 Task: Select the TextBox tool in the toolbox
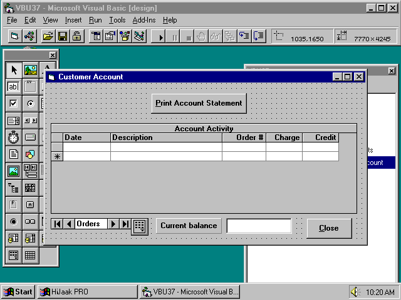pyautogui.click(x=13, y=87)
